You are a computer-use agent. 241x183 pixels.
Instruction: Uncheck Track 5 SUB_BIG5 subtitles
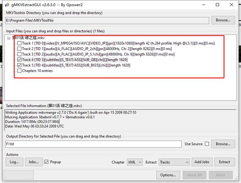[19, 65]
